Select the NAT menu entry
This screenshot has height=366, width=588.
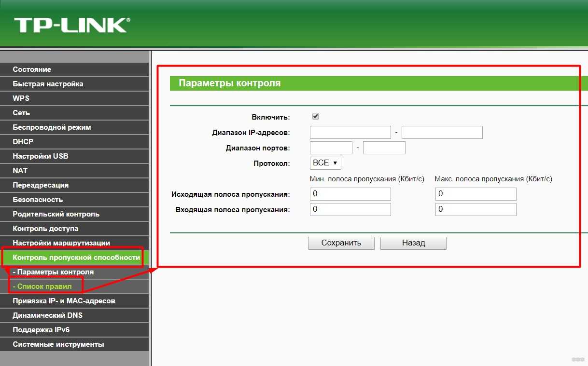tap(74, 171)
